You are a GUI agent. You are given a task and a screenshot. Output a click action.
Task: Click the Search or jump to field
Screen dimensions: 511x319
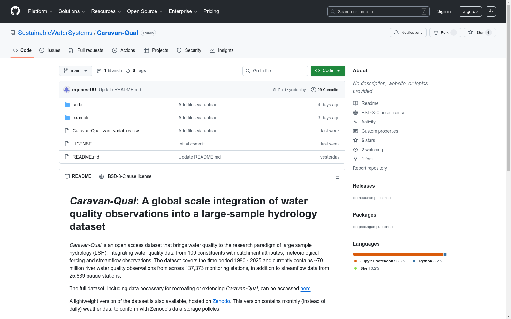[378, 11]
